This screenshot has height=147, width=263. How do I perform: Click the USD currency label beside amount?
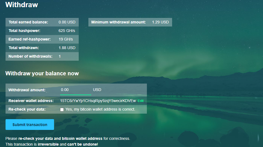(97, 90)
